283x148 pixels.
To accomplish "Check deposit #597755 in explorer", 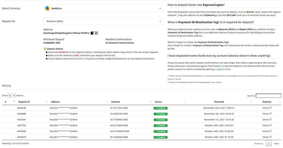I will (x=267, y=125).
